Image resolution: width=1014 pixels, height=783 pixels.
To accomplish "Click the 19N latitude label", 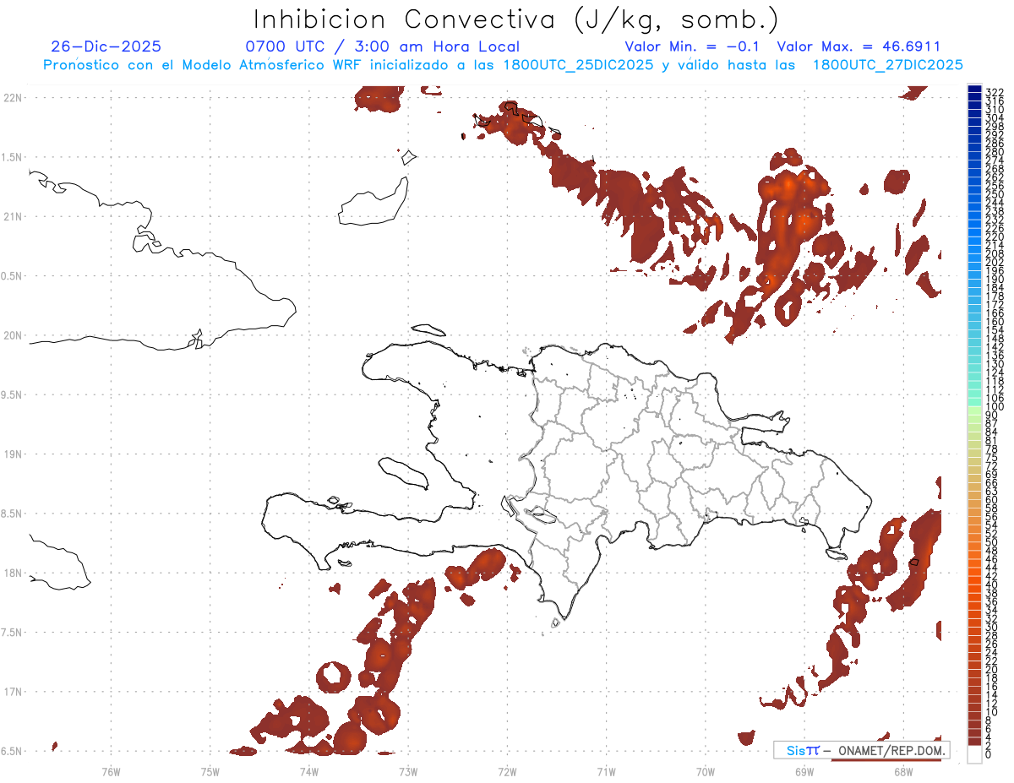I will [13, 454].
